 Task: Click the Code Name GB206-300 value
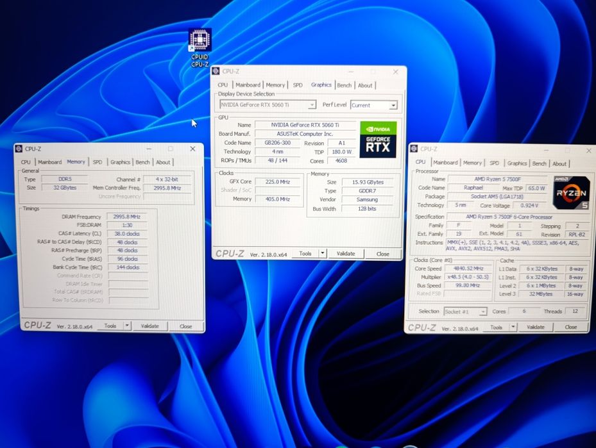coord(278,142)
